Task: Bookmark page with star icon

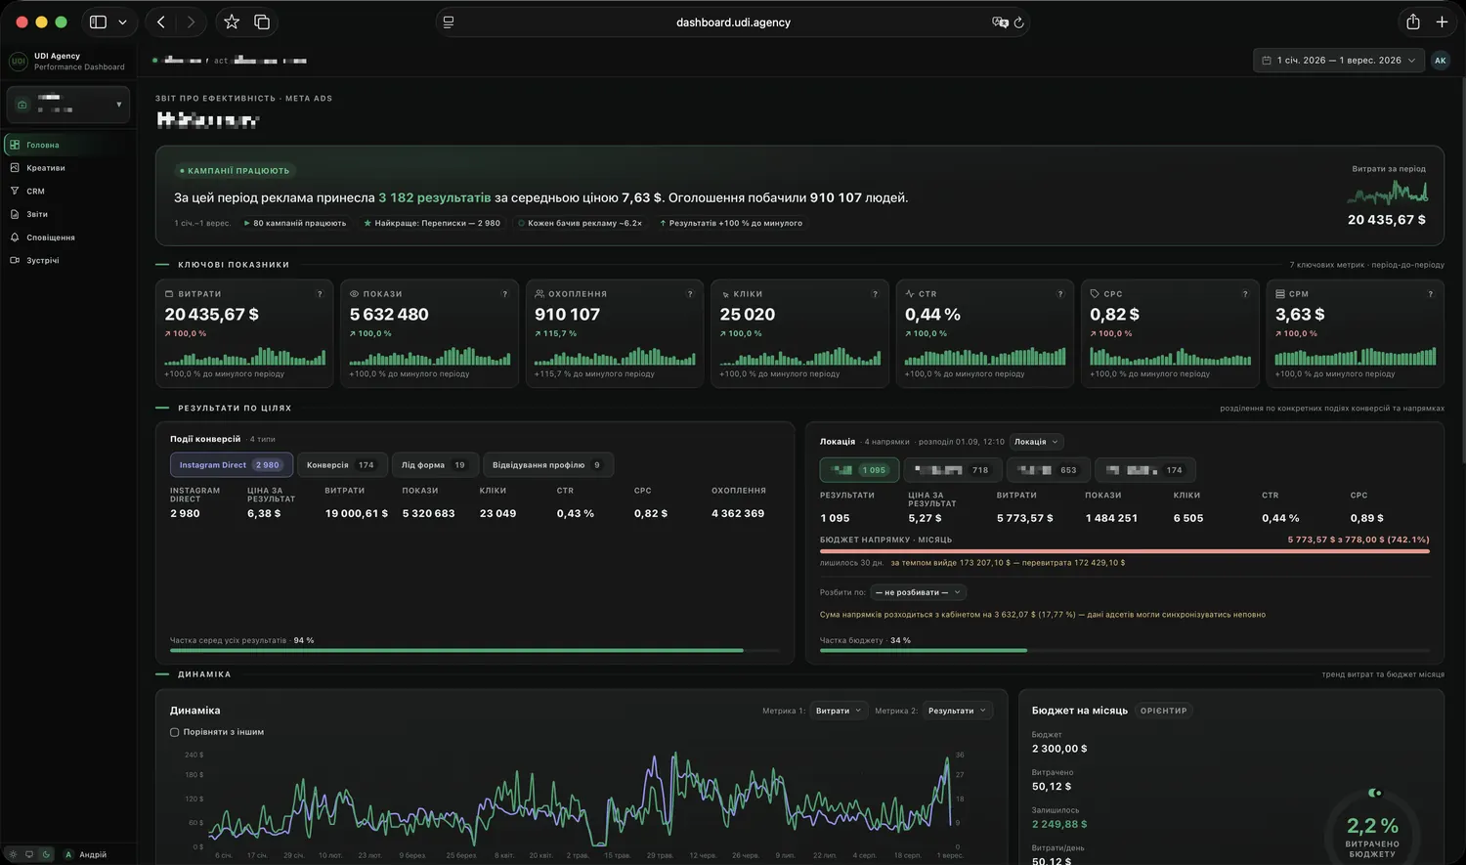Action: click(x=232, y=22)
